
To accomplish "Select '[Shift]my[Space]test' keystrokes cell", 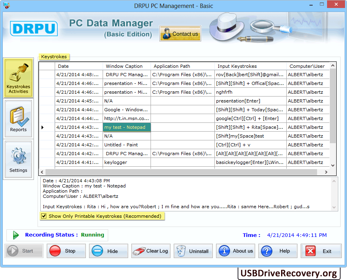I will [250, 136].
